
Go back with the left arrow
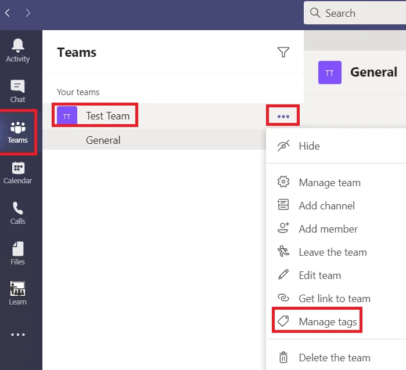coord(8,13)
